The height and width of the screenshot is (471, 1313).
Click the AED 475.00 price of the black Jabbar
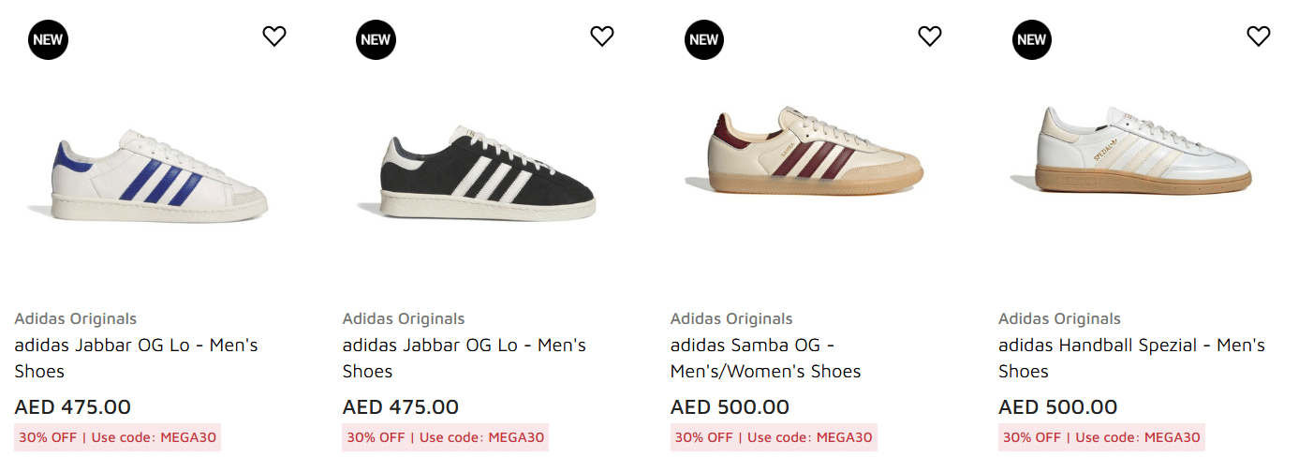(x=401, y=407)
